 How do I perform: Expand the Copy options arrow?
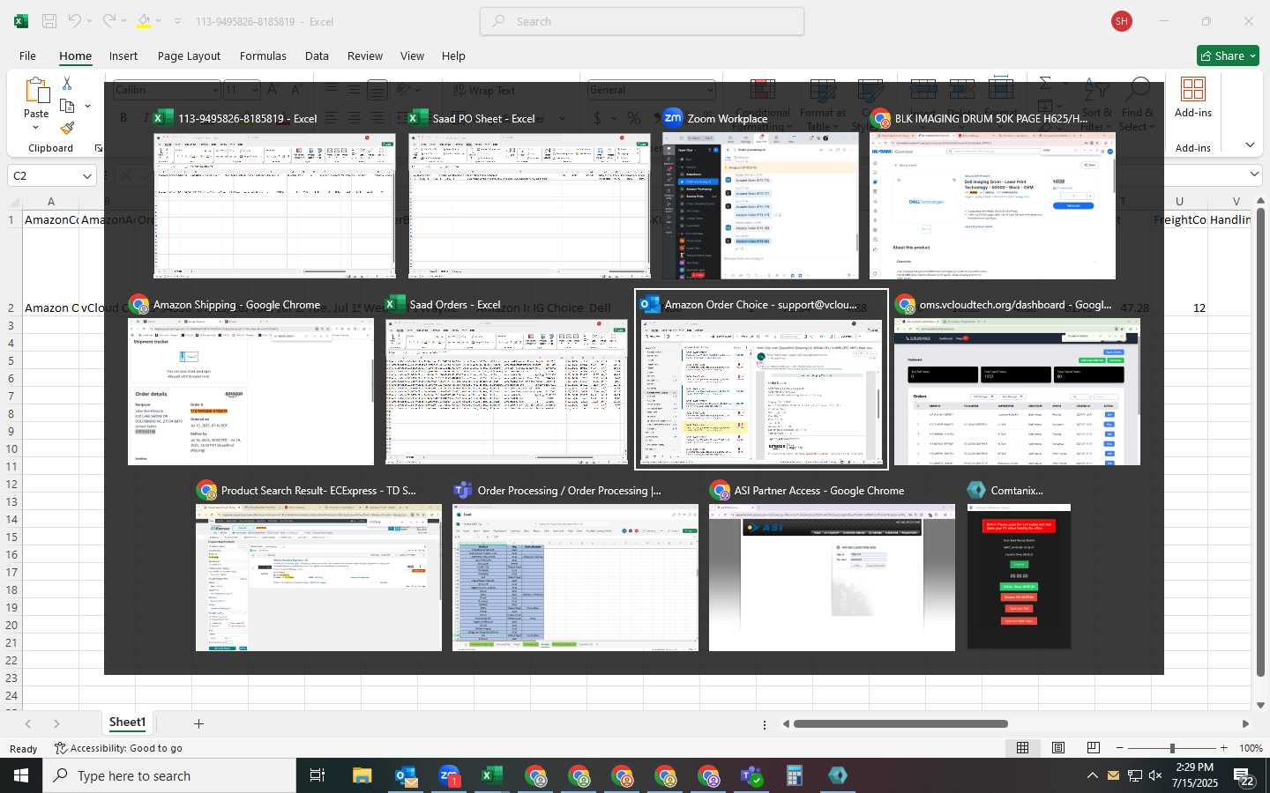(x=87, y=106)
